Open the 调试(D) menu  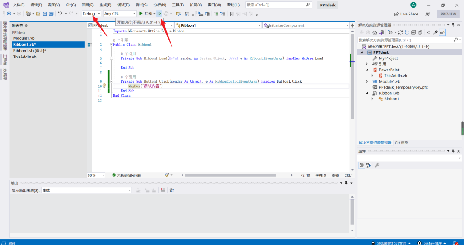(123, 5)
